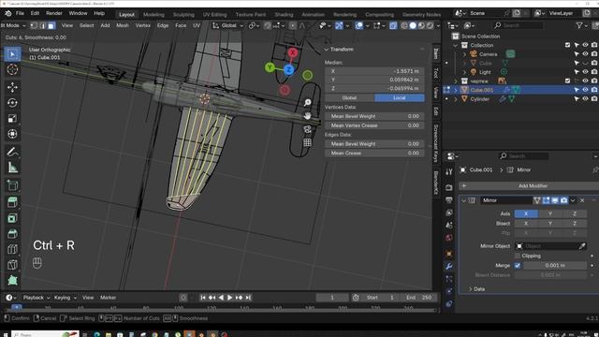Enable the Clipping checkbox in Mirror modifier

(518, 256)
